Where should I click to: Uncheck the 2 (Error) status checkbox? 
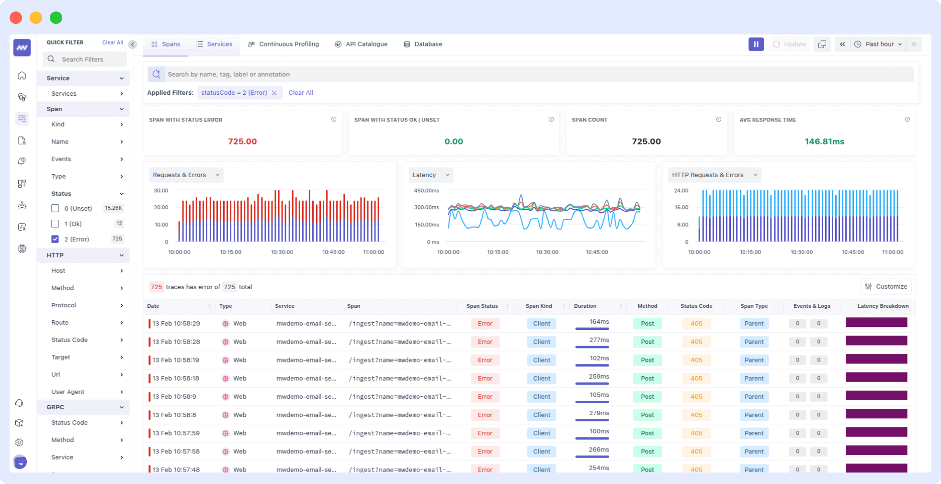[55, 239]
